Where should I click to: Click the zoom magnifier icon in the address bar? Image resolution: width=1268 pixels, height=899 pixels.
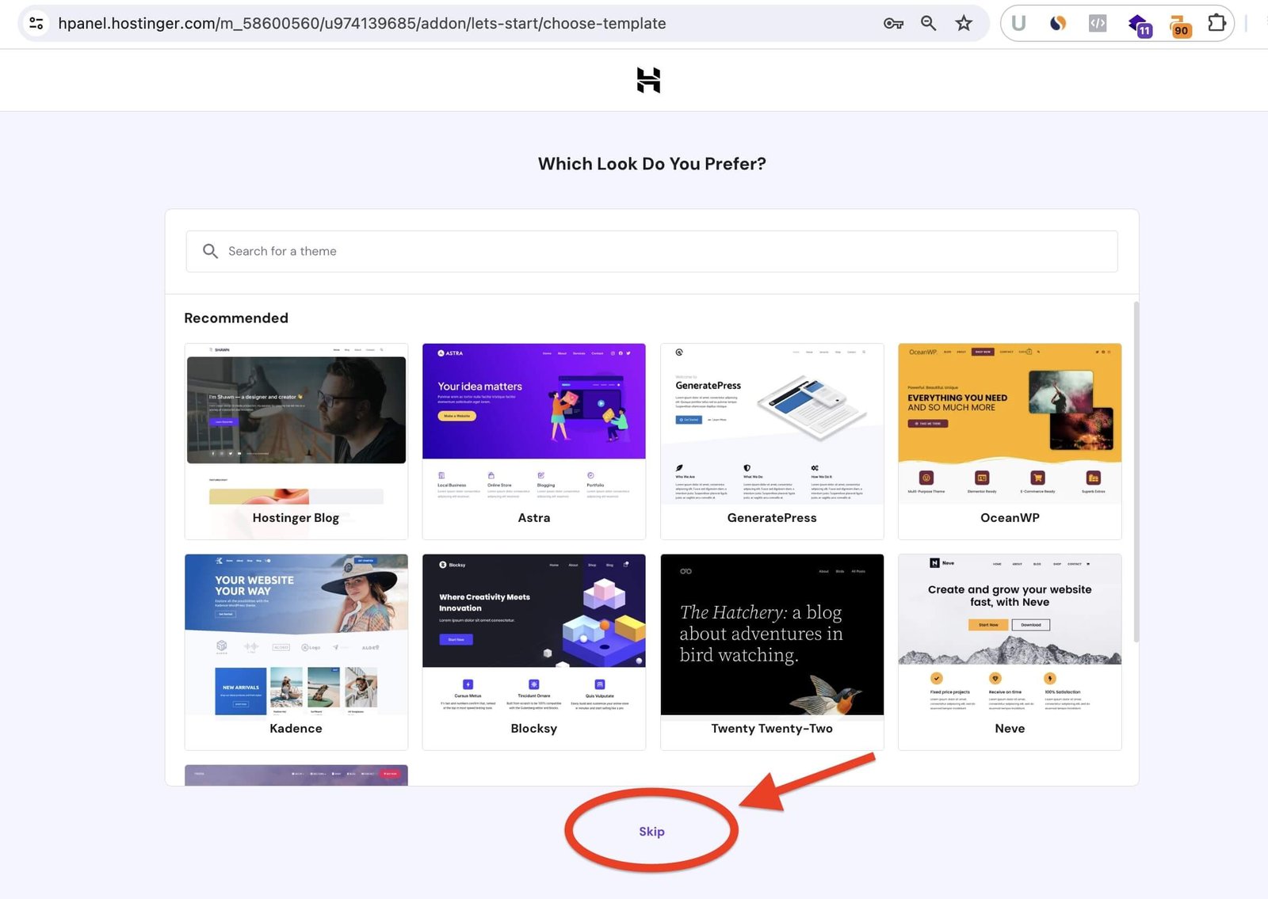[x=929, y=23]
